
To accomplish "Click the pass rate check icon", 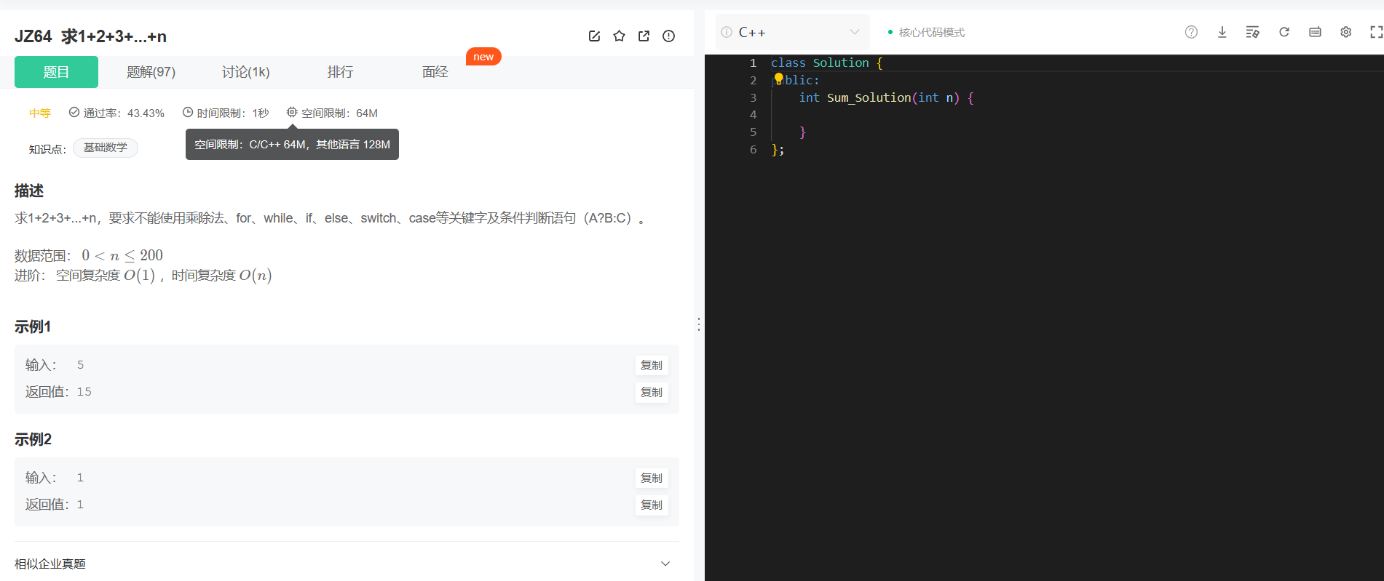I will (74, 112).
